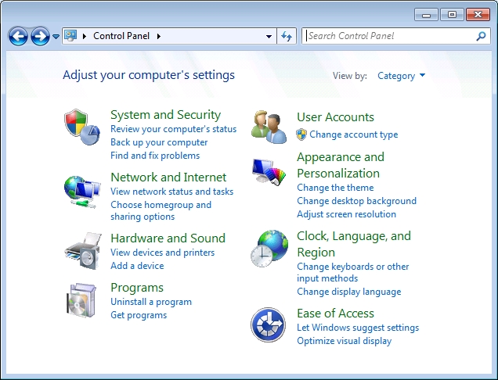The image size is (498, 380).
Task: Click the Get programs link
Action: (x=139, y=315)
